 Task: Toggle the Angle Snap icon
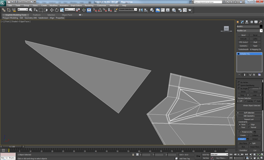[x=100, y=10]
